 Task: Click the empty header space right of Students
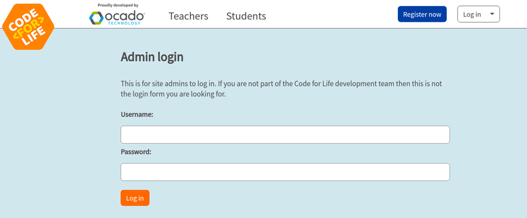click(x=331, y=15)
